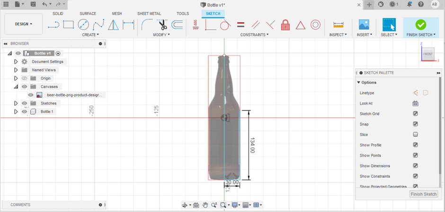Select the Circle sketch tool
Image resolution: width=445 pixels, height=212 pixels.
pos(83,25)
